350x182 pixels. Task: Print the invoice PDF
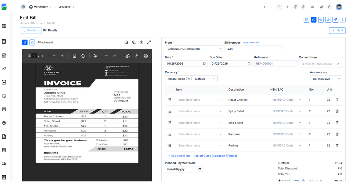(x=146, y=56)
